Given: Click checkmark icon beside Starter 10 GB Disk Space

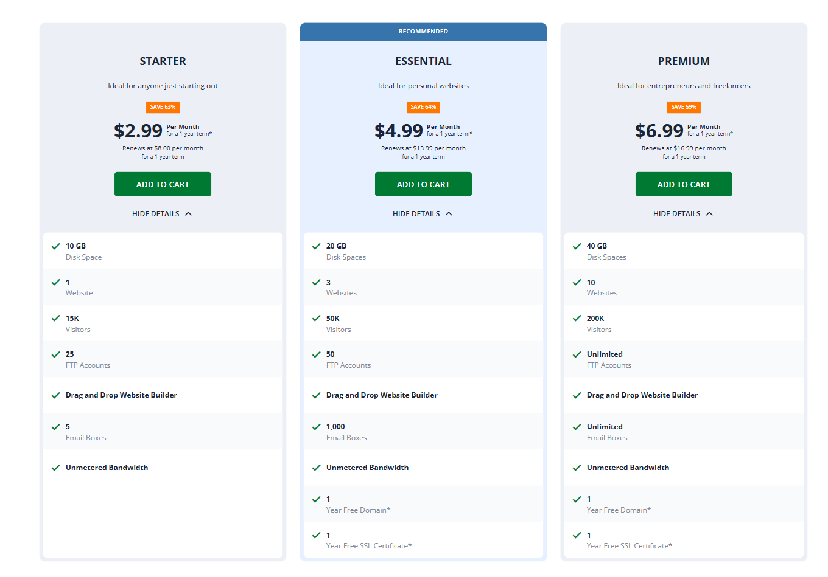Looking at the screenshot, I should pos(55,246).
